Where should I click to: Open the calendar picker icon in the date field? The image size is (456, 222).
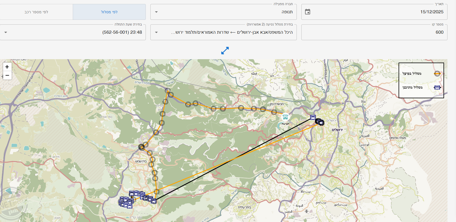[308, 12]
